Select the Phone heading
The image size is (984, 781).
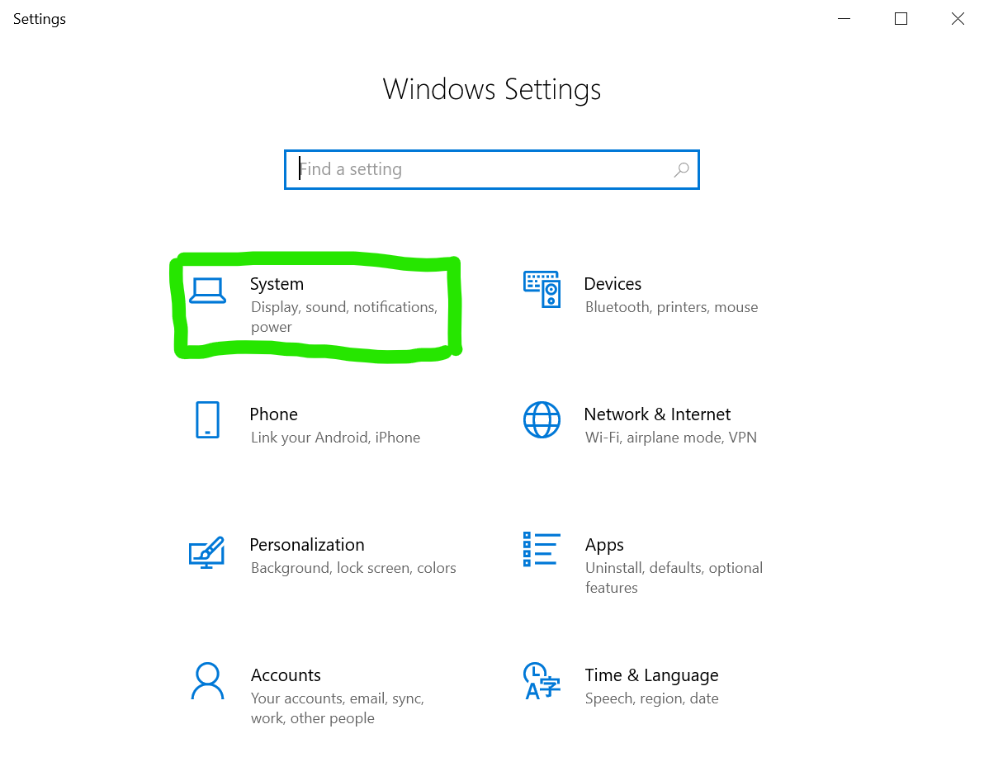[x=273, y=414]
